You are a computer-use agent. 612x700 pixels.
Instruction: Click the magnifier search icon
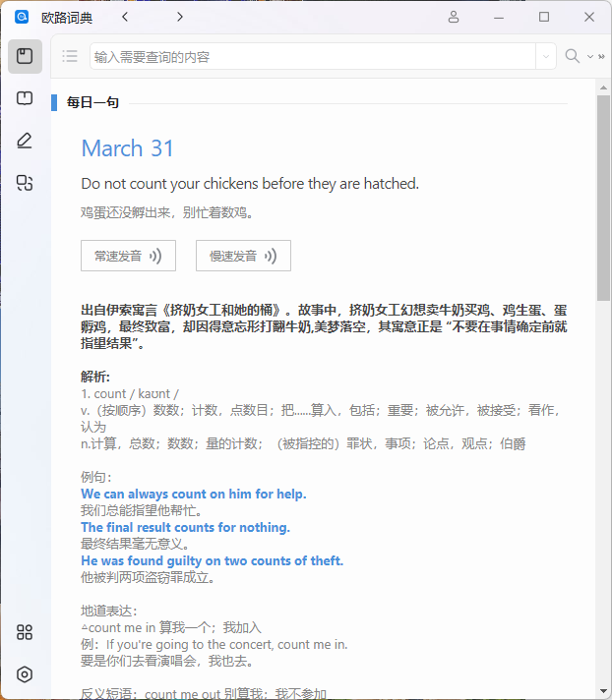pyautogui.click(x=573, y=56)
